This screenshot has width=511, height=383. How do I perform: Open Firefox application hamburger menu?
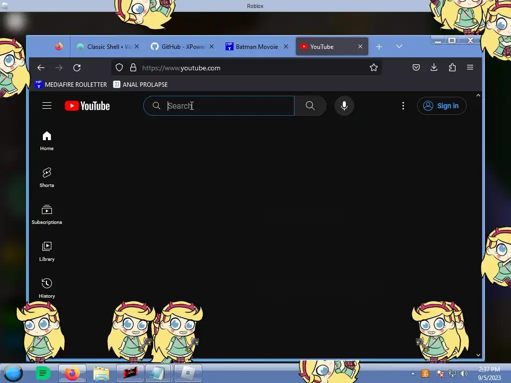[x=470, y=67]
